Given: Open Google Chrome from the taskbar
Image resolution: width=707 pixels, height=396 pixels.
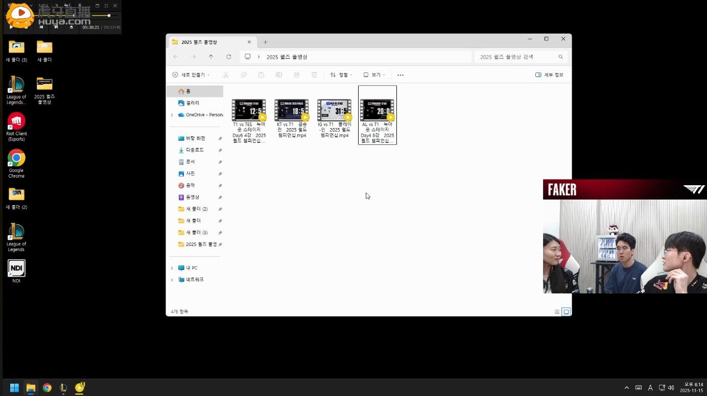Looking at the screenshot, I should click(x=47, y=388).
